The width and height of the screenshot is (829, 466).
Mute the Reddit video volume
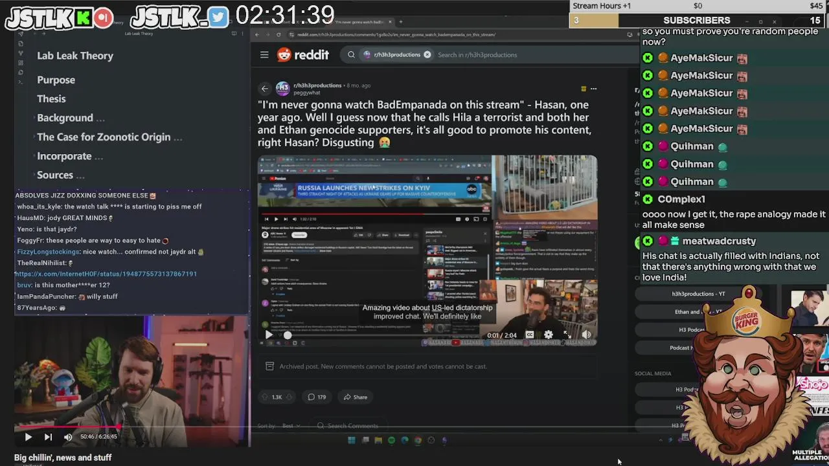pyautogui.click(x=586, y=335)
